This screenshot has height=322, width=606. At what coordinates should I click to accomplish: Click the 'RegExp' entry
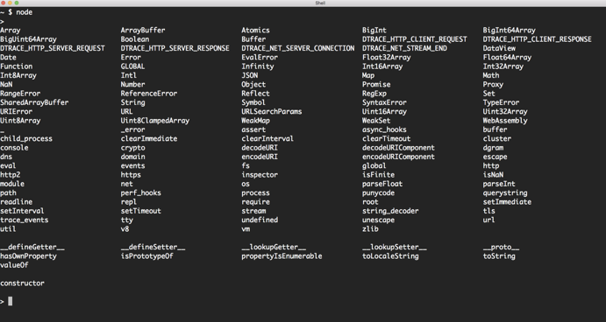tap(374, 94)
